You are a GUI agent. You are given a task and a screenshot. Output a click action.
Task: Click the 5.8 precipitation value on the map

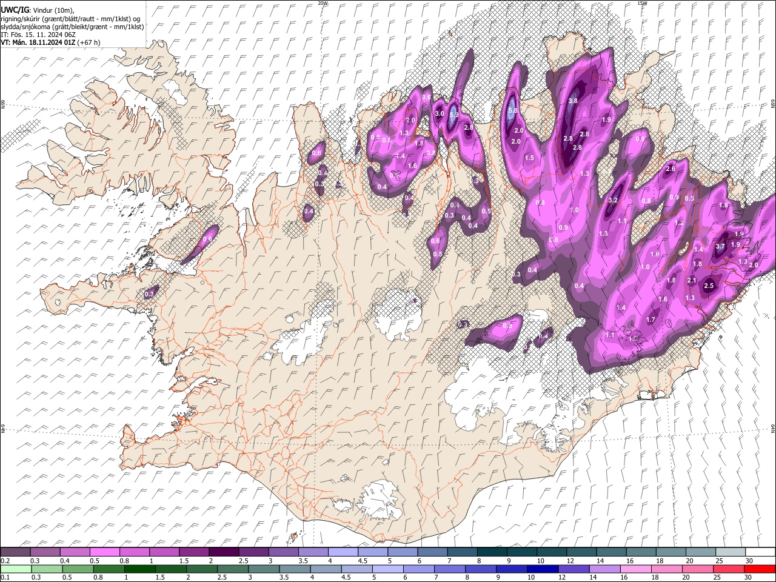pos(512,110)
